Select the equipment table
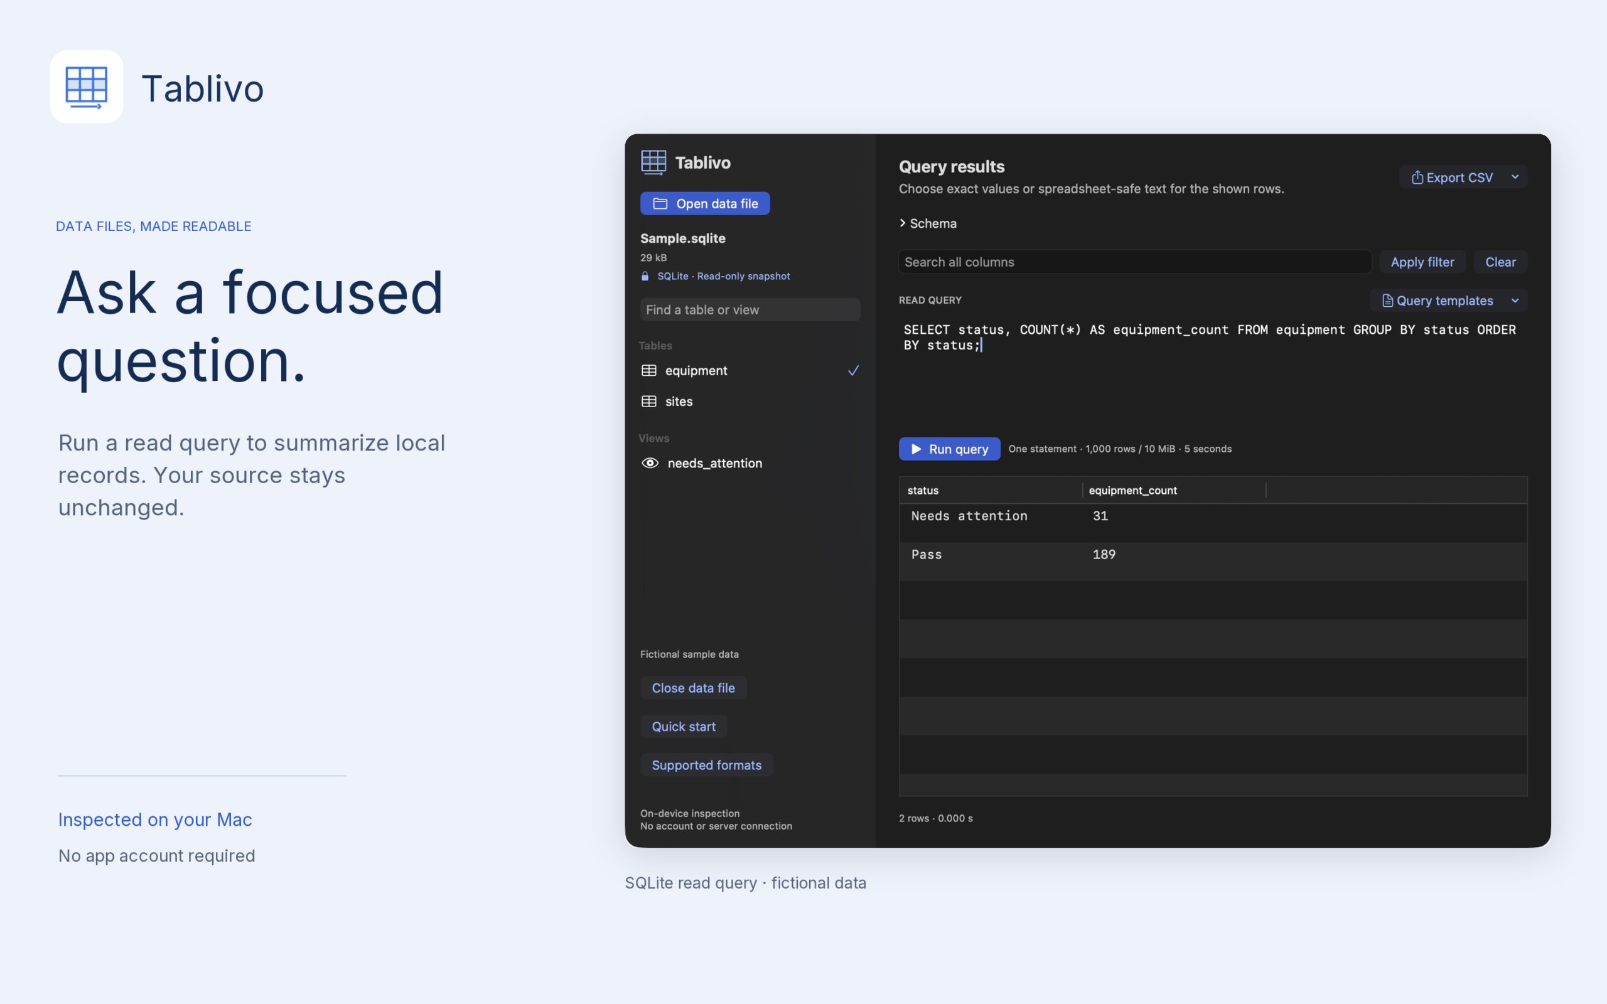The width and height of the screenshot is (1607, 1004). pyautogui.click(x=750, y=370)
